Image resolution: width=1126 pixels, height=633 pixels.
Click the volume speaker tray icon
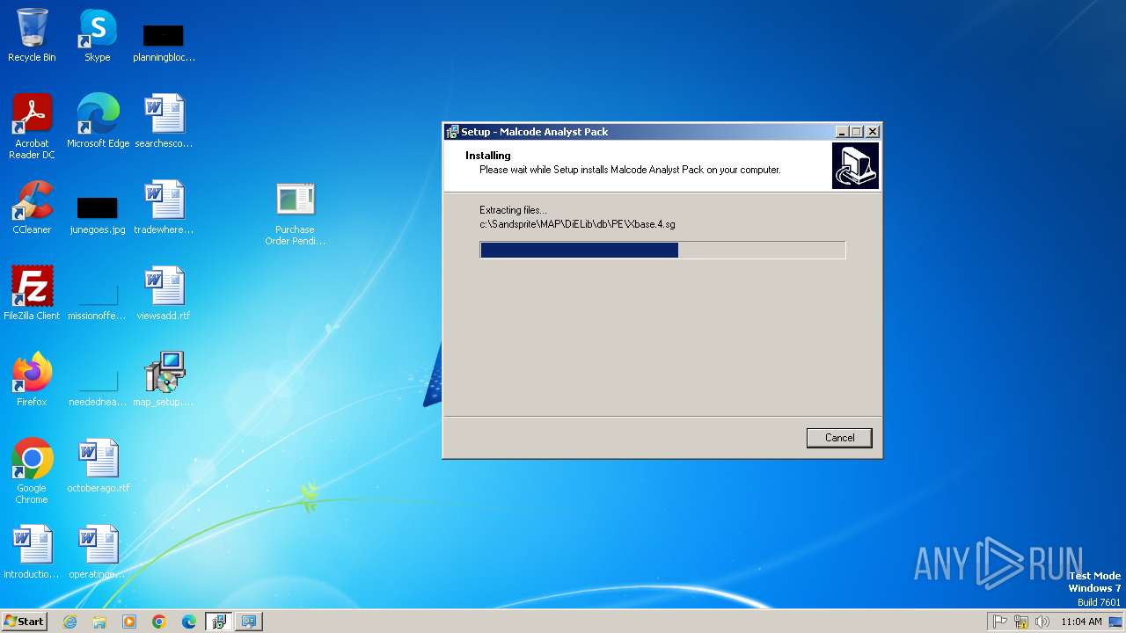point(1042,622)
